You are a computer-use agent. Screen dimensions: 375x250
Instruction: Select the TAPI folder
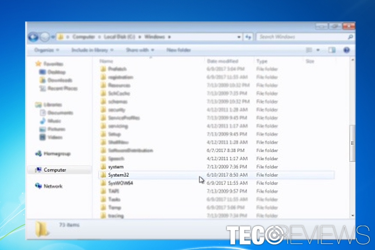pos(114,191)
